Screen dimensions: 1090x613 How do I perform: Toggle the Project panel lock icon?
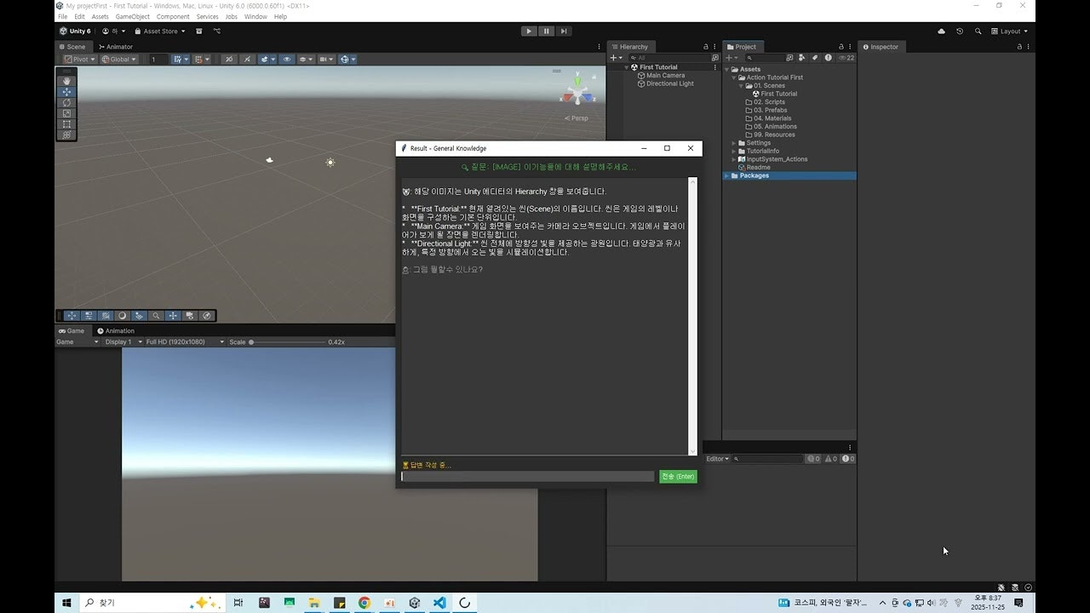click(841, 47)
